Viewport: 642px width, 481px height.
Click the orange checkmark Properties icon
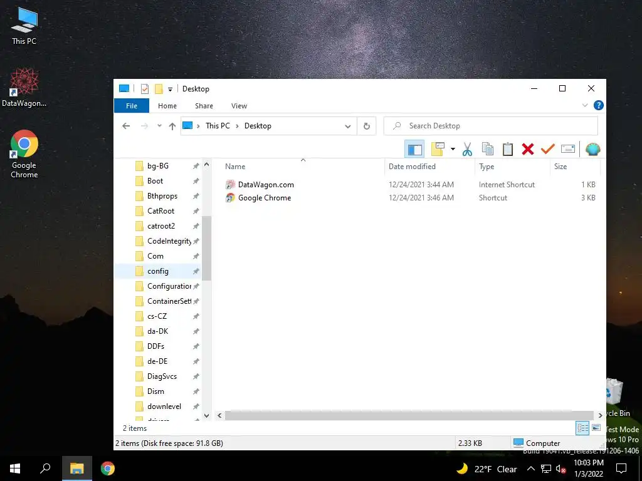548,149
